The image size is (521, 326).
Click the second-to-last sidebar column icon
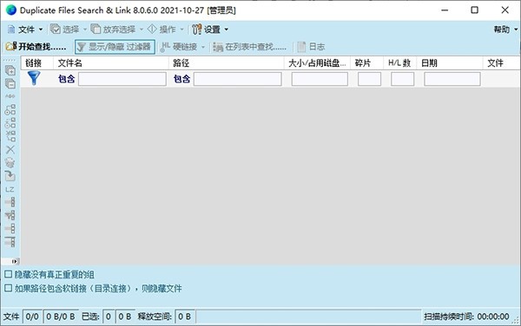10,229
